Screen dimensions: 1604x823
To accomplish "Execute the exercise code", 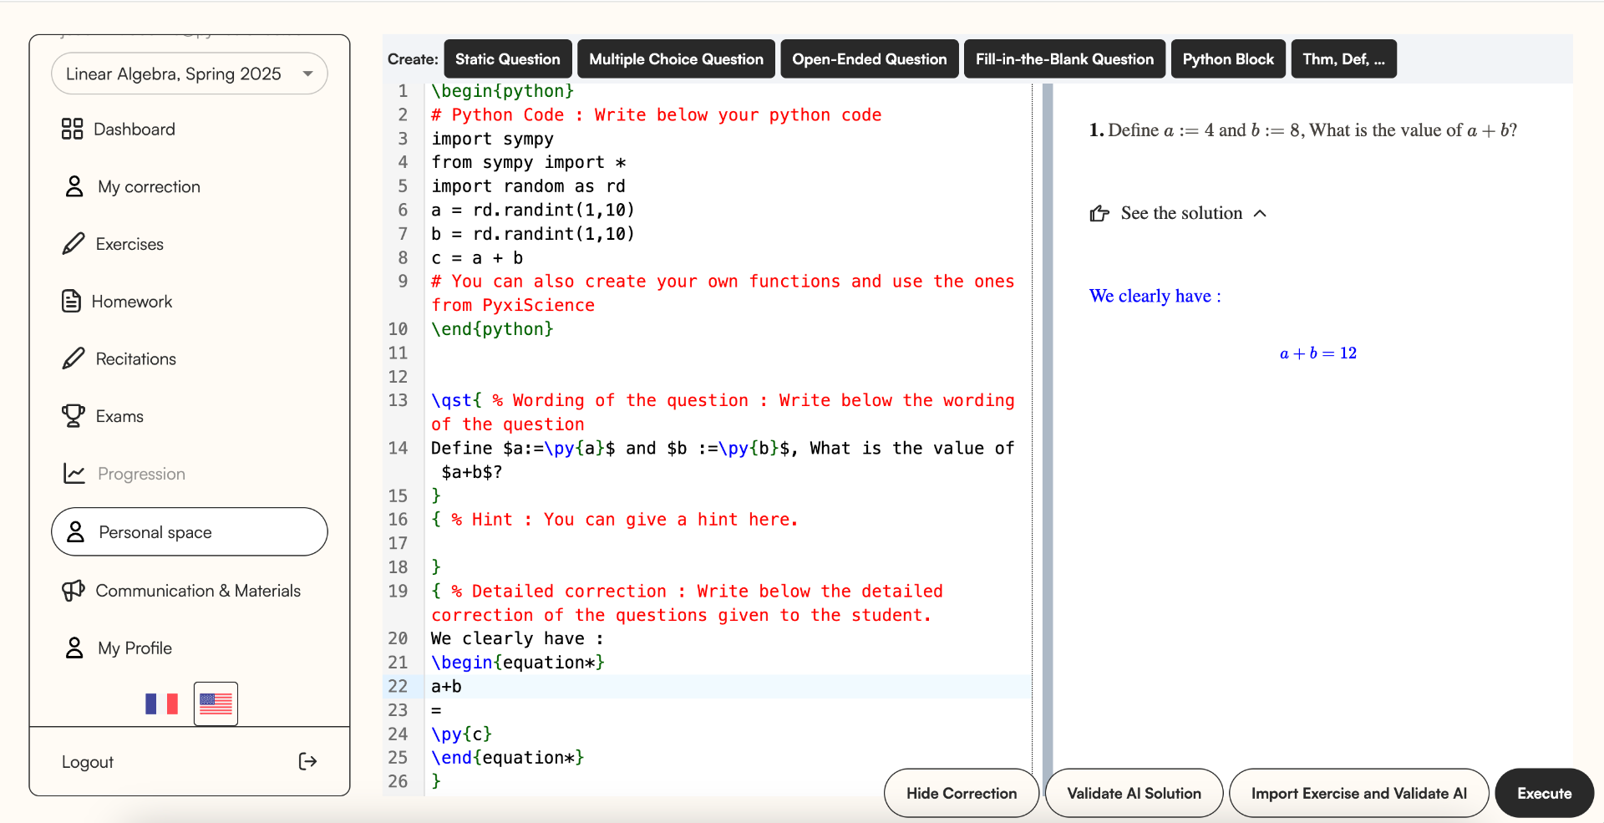I will [x=1543, y=793].
